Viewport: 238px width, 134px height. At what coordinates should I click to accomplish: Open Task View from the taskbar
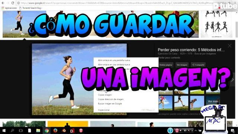(x=21, y=131)
